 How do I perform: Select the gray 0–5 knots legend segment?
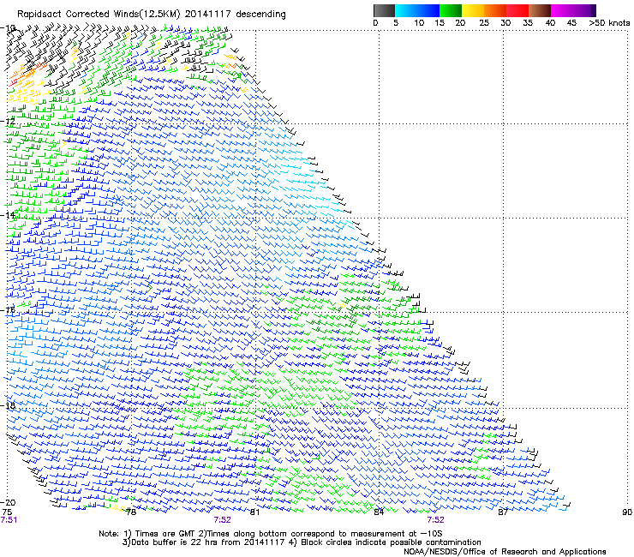pos(384,10)
